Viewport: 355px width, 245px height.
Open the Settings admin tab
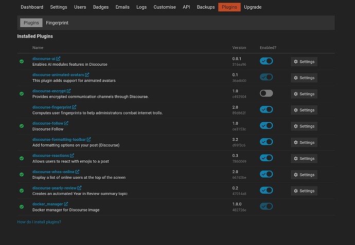(x=59, y=7)
